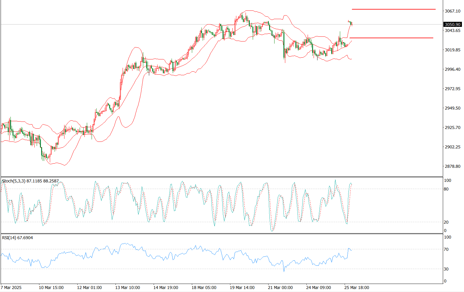The height and width of the screenshot is (292, 464).
Task: Click the 3019.85 price level label
Action: pyautogui.click(x=452, y=50)
